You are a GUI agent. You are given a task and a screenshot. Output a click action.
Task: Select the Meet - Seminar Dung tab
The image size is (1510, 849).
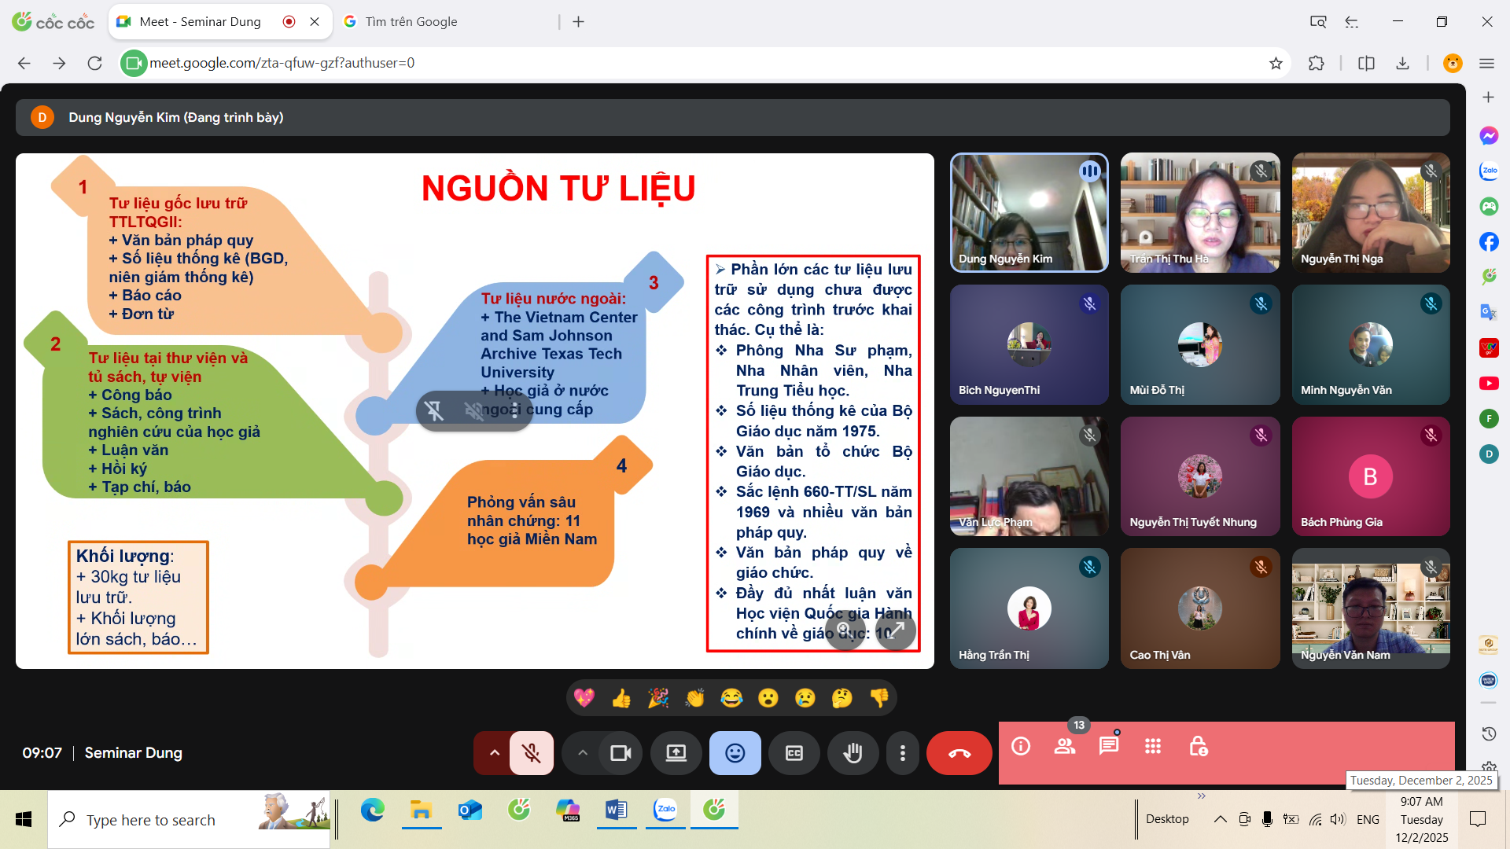click(x=201, y=22)
